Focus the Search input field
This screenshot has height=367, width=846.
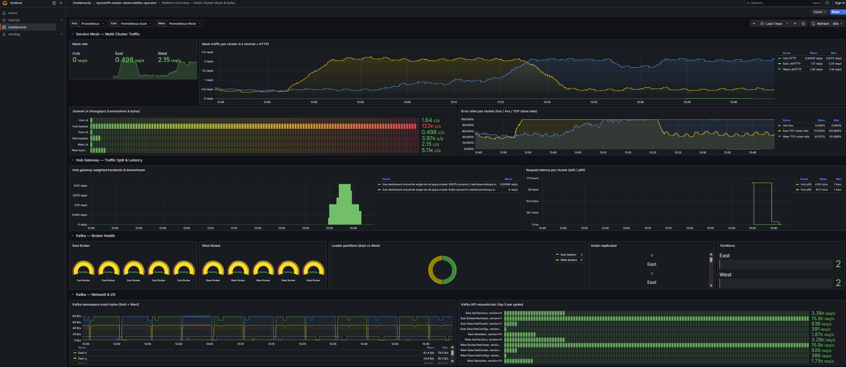point(783,3)
